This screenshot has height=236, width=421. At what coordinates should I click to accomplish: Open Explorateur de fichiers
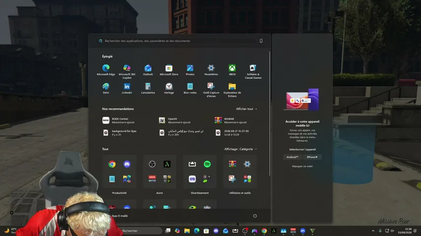coord(232,89)
